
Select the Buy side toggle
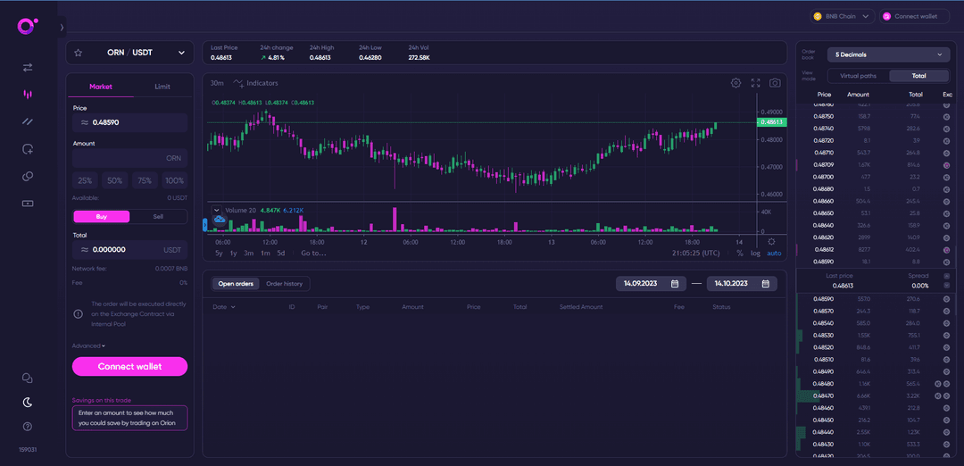102,216
